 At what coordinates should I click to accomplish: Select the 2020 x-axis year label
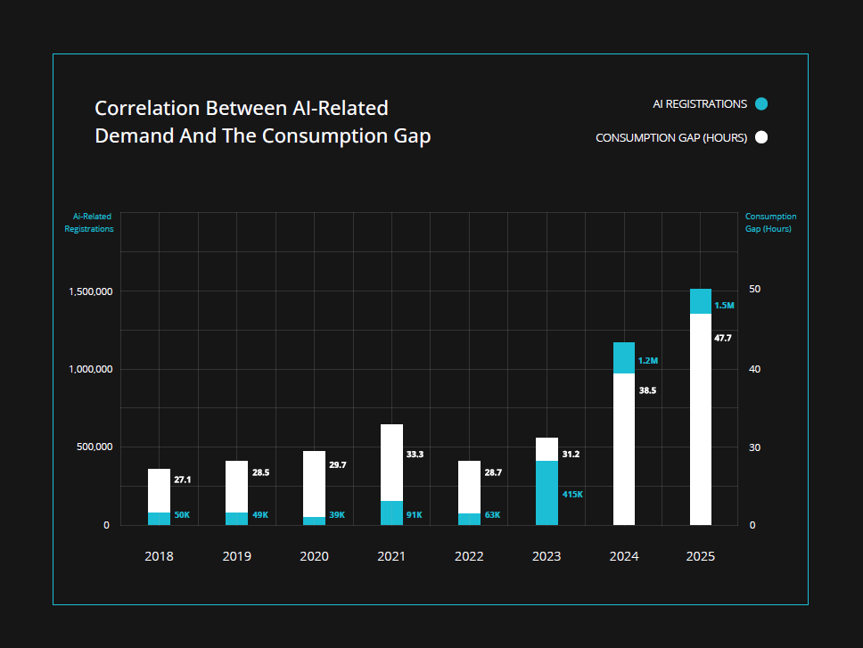[x=314, y=556]
